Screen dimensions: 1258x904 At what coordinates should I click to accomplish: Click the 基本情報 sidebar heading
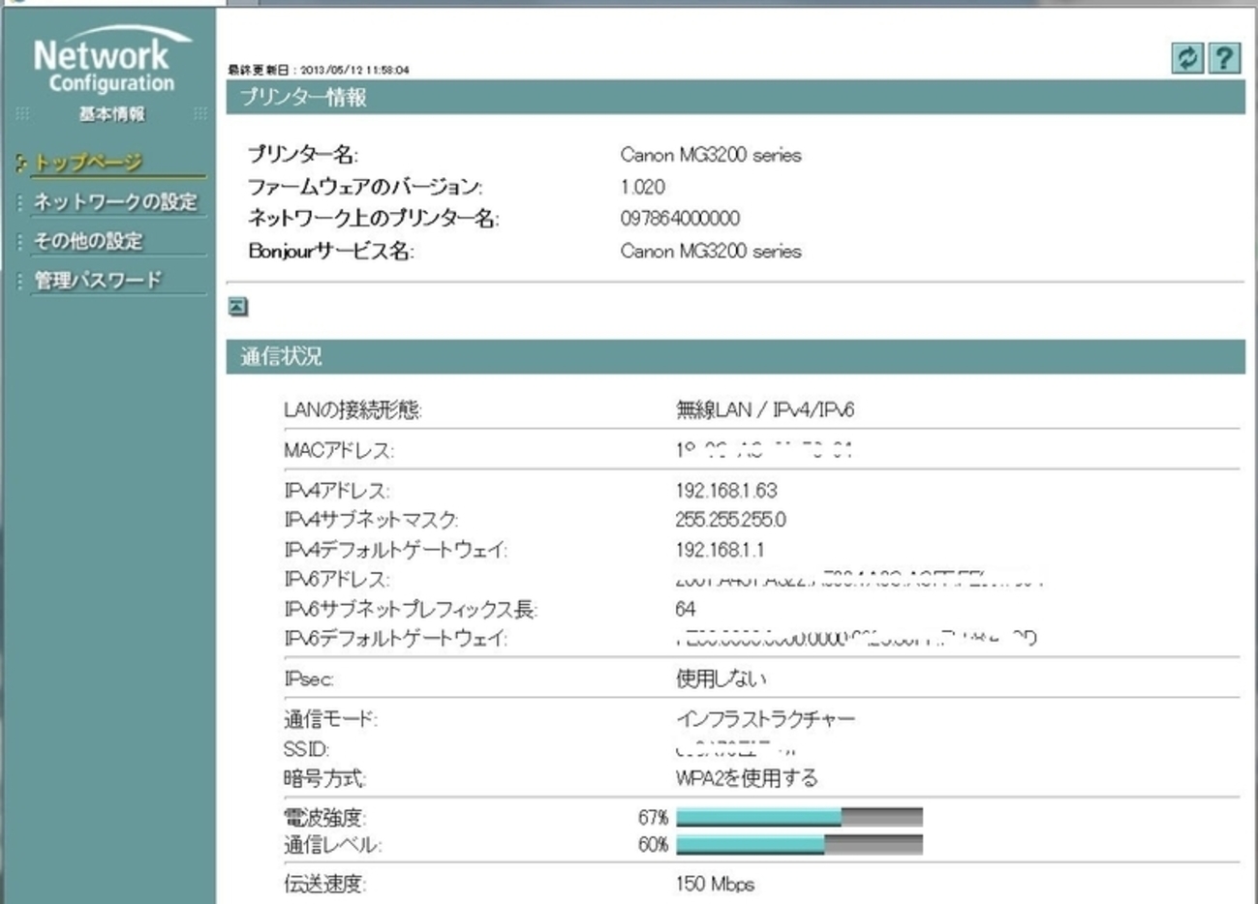[x=111, y=114]
